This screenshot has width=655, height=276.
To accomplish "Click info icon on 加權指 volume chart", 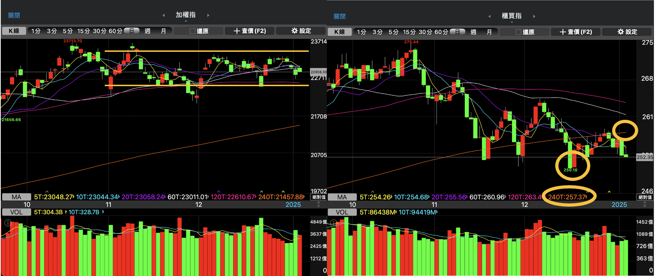I will [8, 223].
